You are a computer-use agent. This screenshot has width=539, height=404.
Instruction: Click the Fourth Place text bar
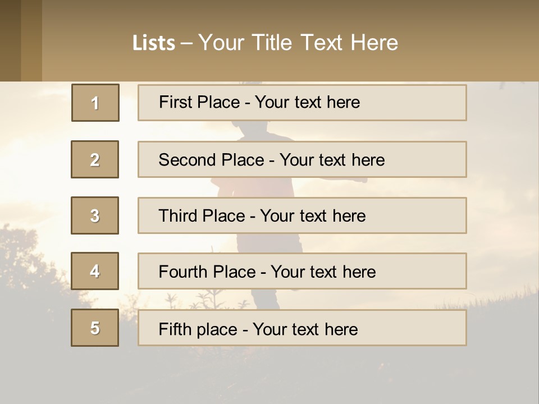[302, 271]
